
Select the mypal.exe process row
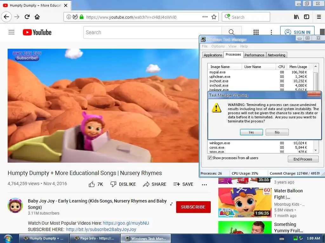pyautogui.click(x=258, y=72)
